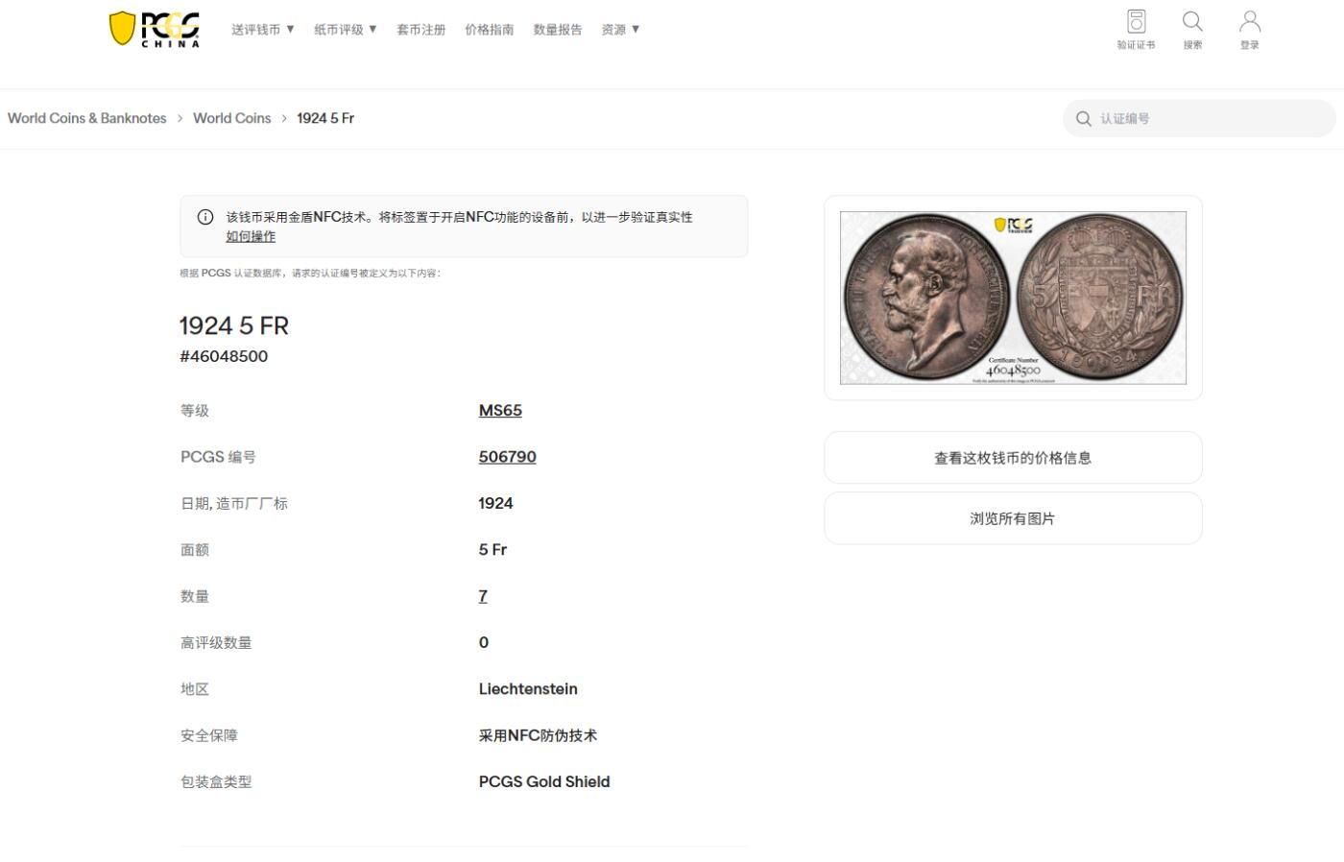
Task: Go to World Coins breadcrumb link
Action: pos(232,118)
